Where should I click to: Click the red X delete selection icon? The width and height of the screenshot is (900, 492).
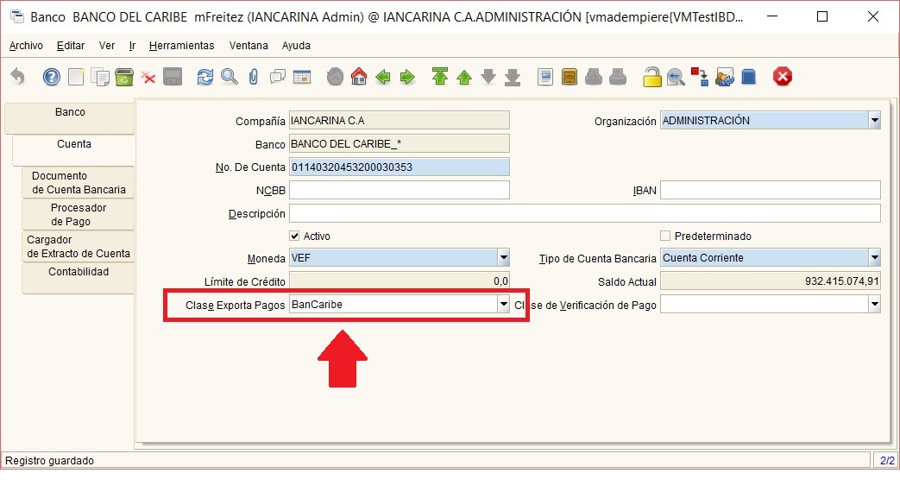point(148,78)
